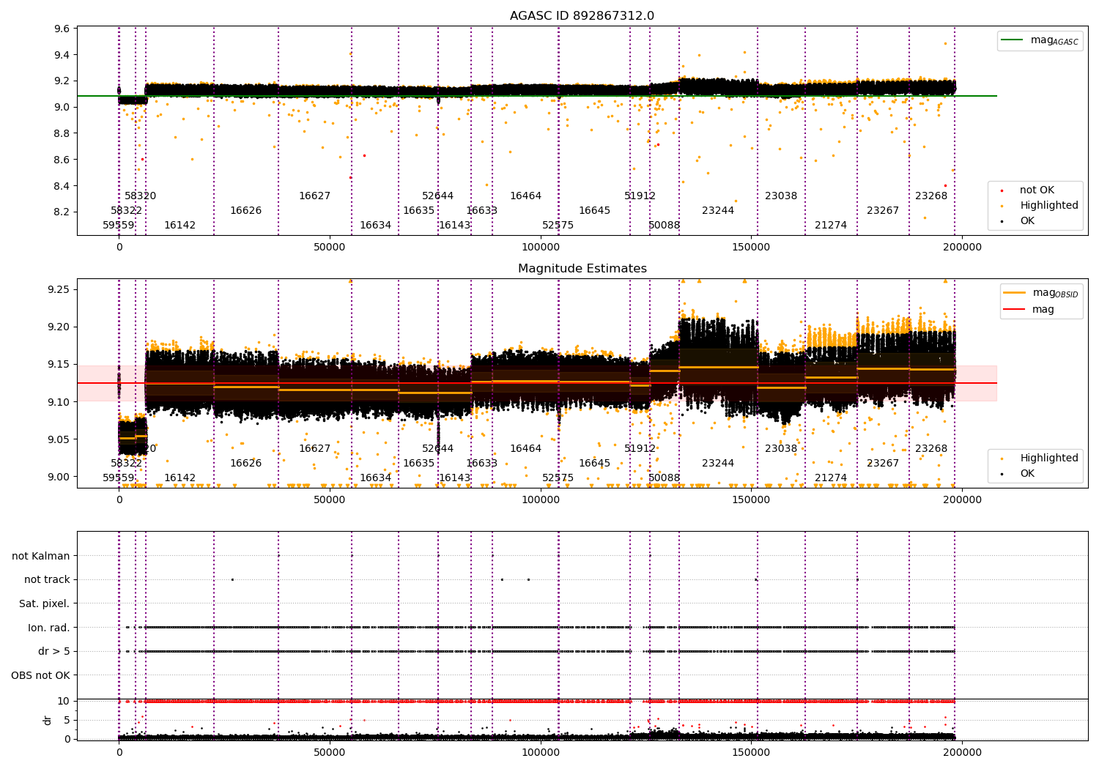Viewport: 1099px width, 769px height.
Task: Click the 9.00 y-axis tick in middle plot
Action: 59,477
